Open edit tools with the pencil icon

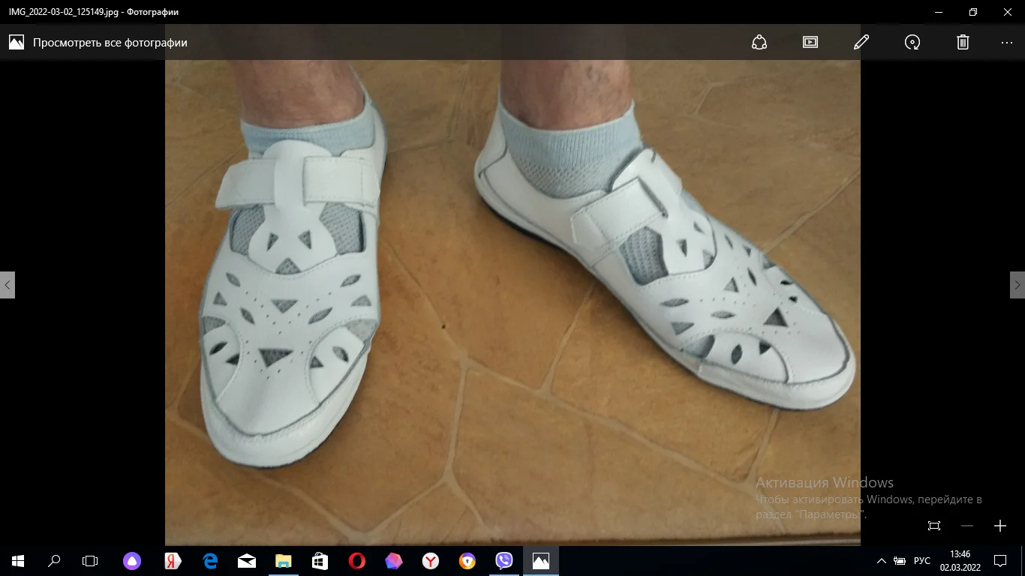(x=861, y=42)
